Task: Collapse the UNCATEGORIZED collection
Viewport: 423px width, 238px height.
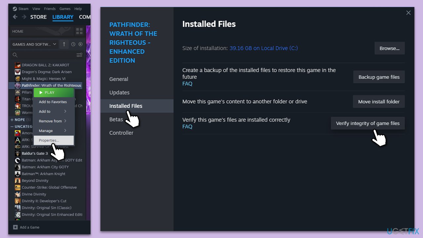Action: point(12,127)
